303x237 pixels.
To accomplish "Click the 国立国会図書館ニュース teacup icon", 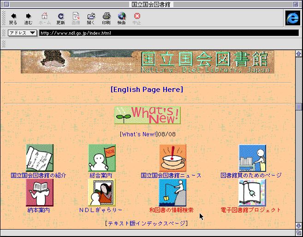I will click(172, 158).
